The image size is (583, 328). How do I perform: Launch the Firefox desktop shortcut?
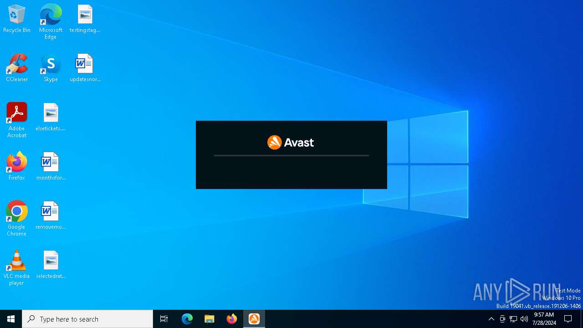point(17,166)
